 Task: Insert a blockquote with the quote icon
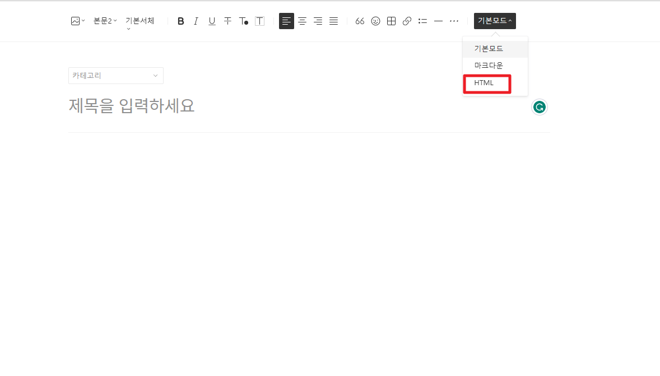(x=360, y=21)
